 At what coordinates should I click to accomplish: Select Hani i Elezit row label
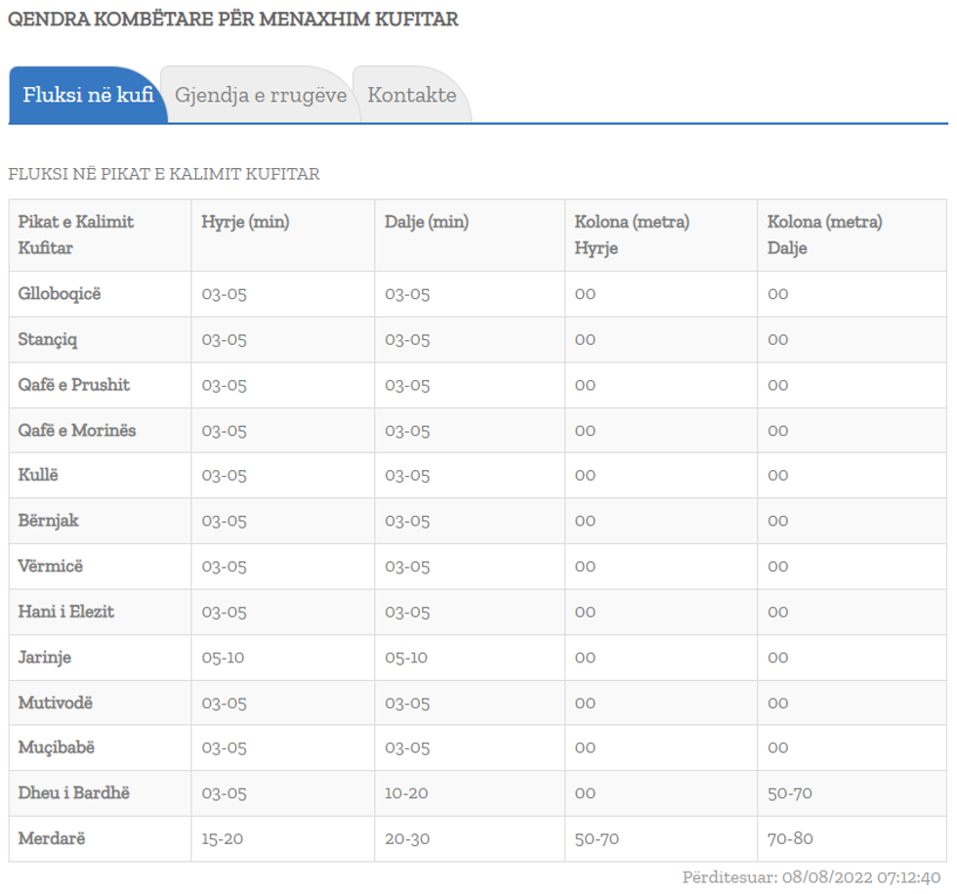pos(66,612)
